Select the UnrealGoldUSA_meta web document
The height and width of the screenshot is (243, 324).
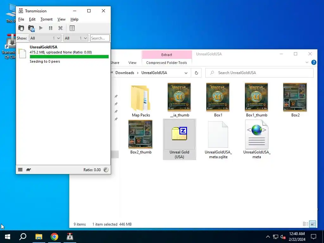(257, 140)
